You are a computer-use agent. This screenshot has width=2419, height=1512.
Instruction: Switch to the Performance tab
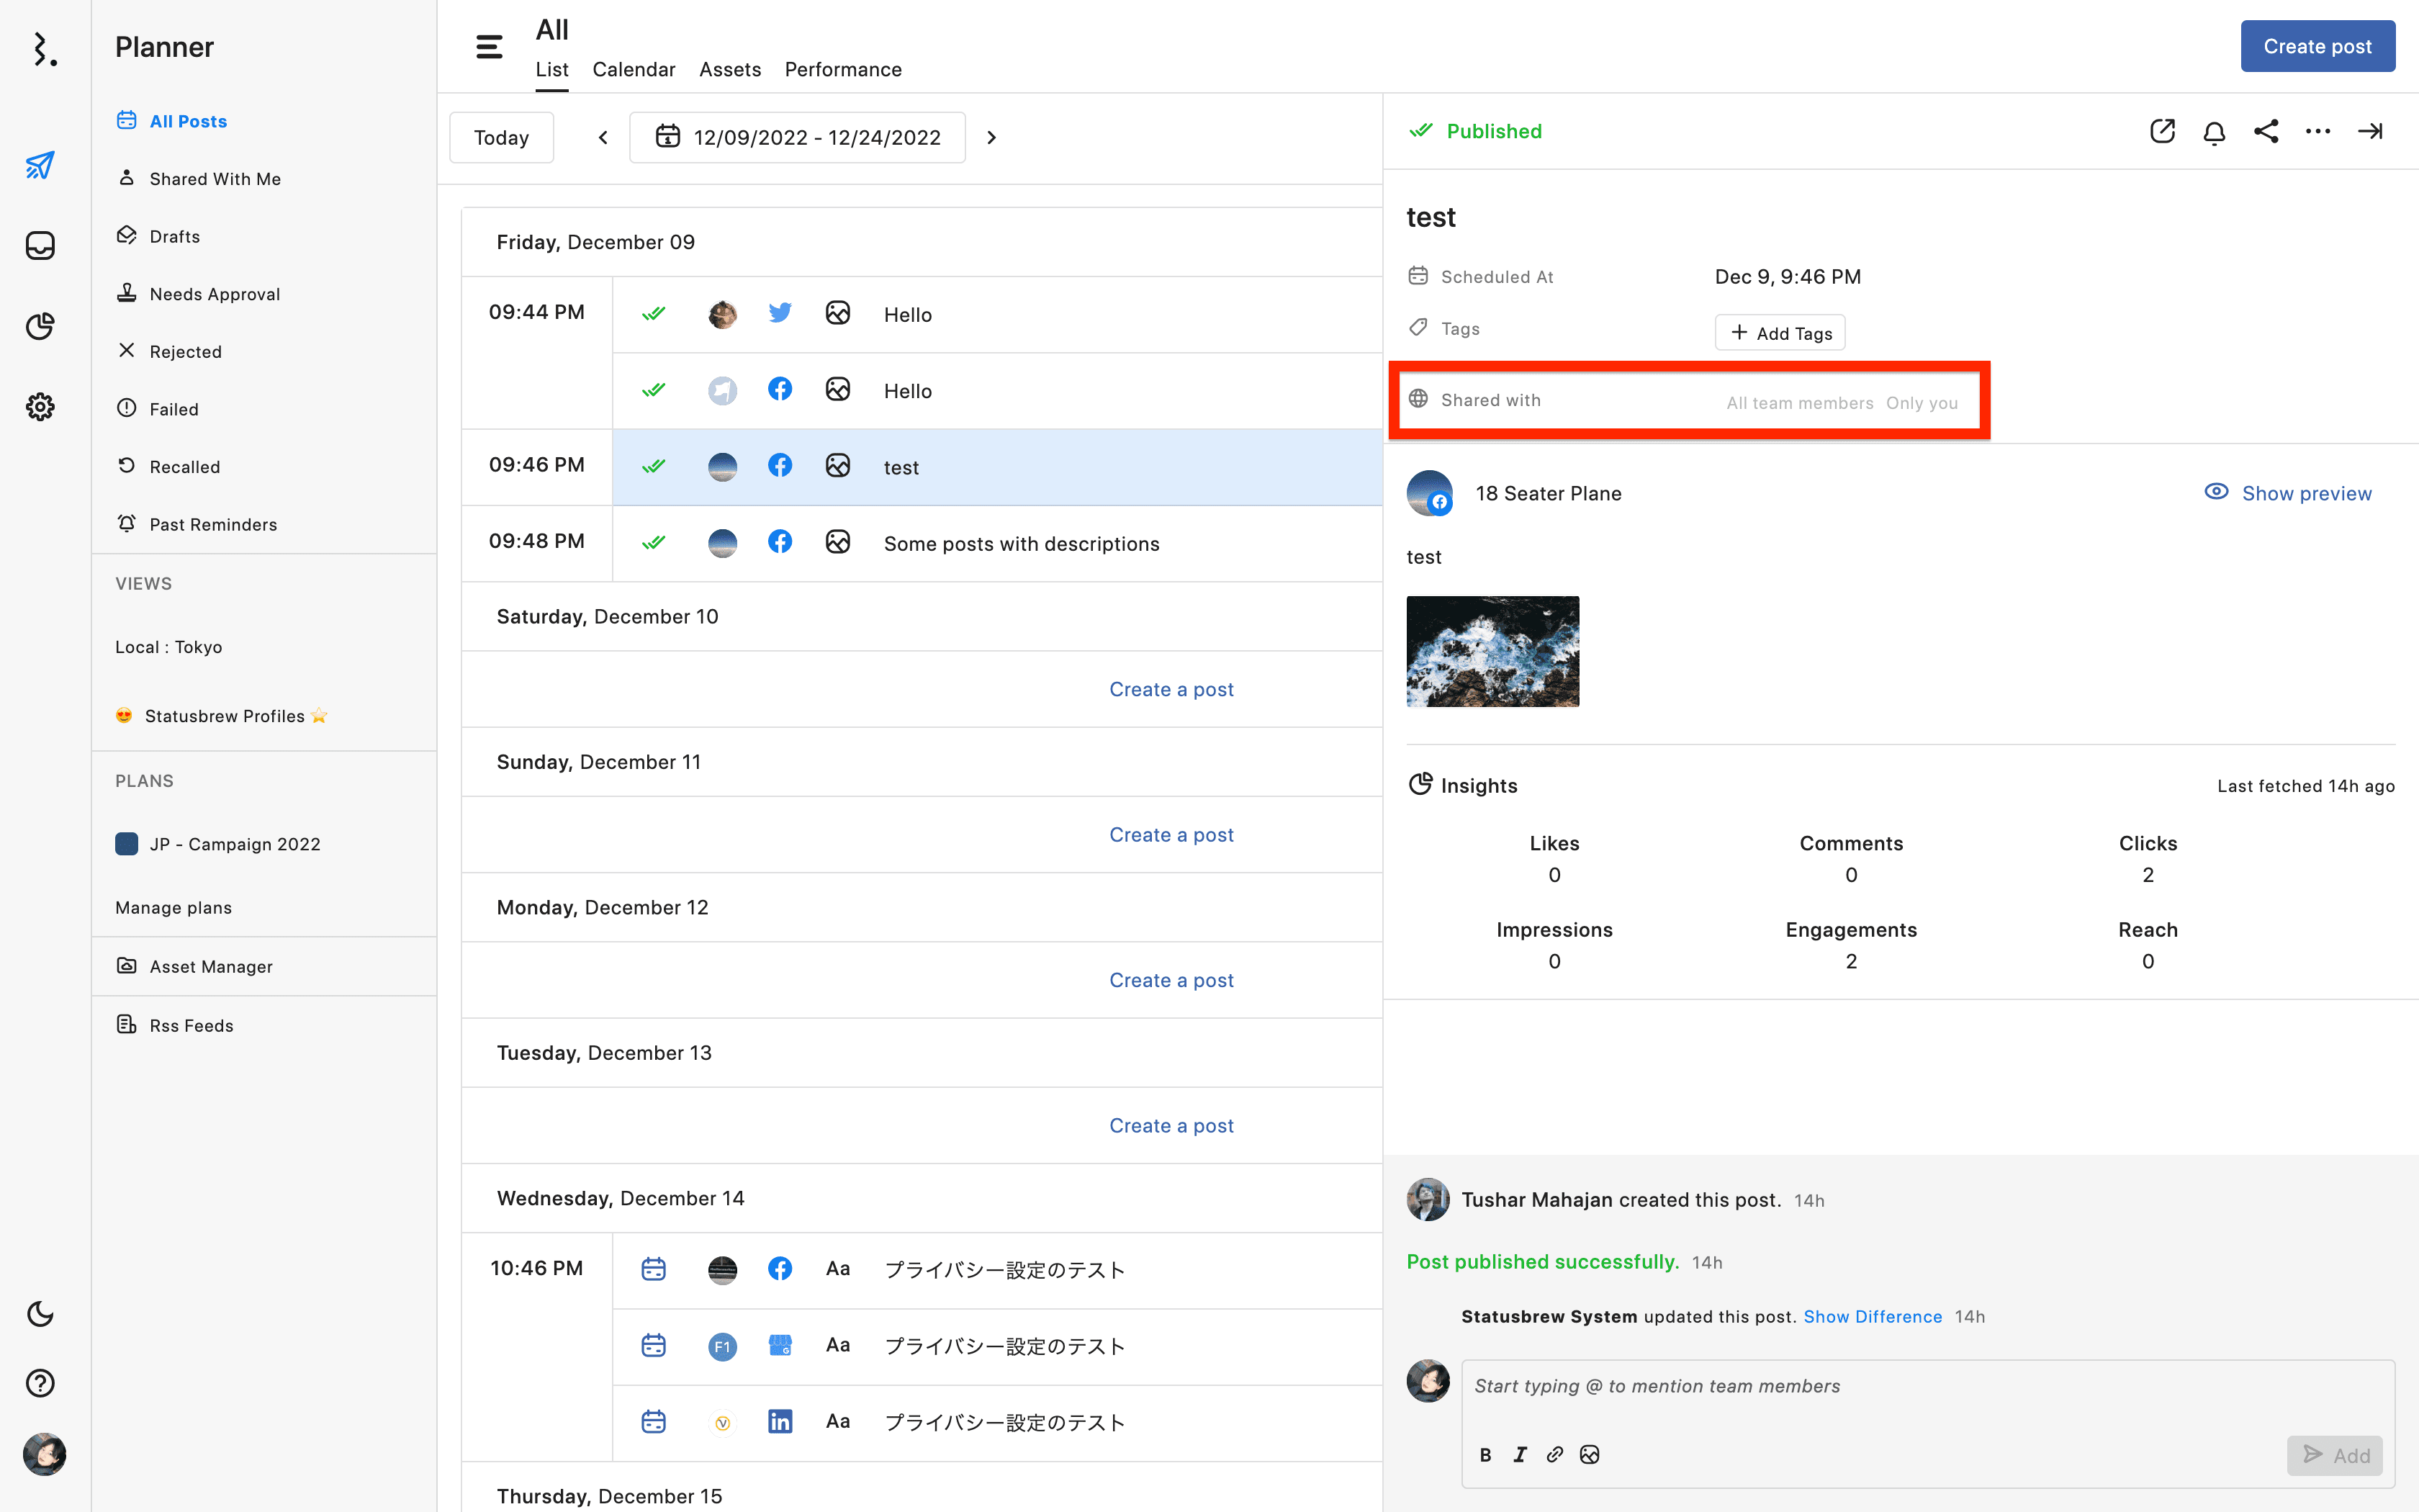pyautogui.click(x=842, y=69)
